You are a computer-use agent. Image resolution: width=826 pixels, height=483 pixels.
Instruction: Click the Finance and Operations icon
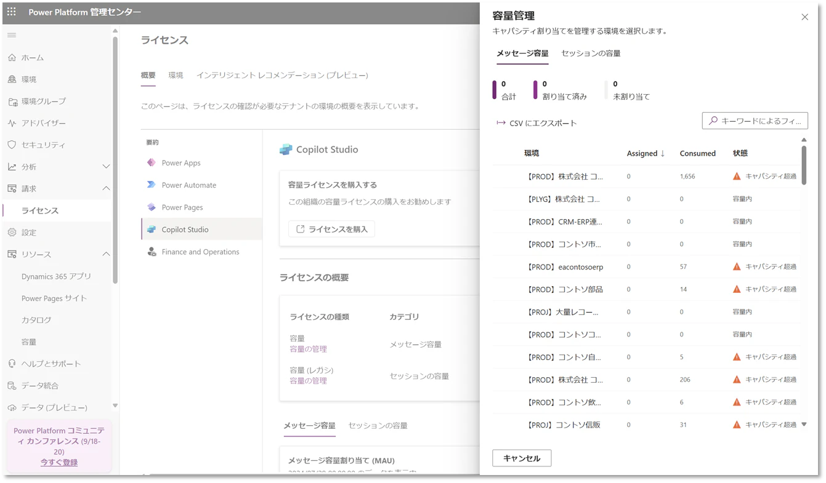point(152,252)
